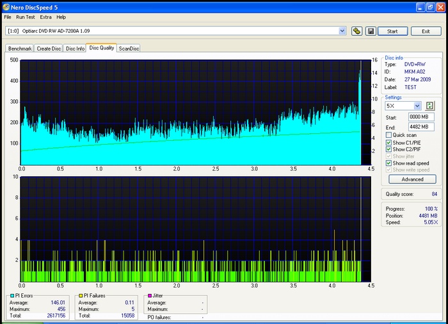
Task: Uncheck Show C1/PIE option
Action: [x=388, y=142]
